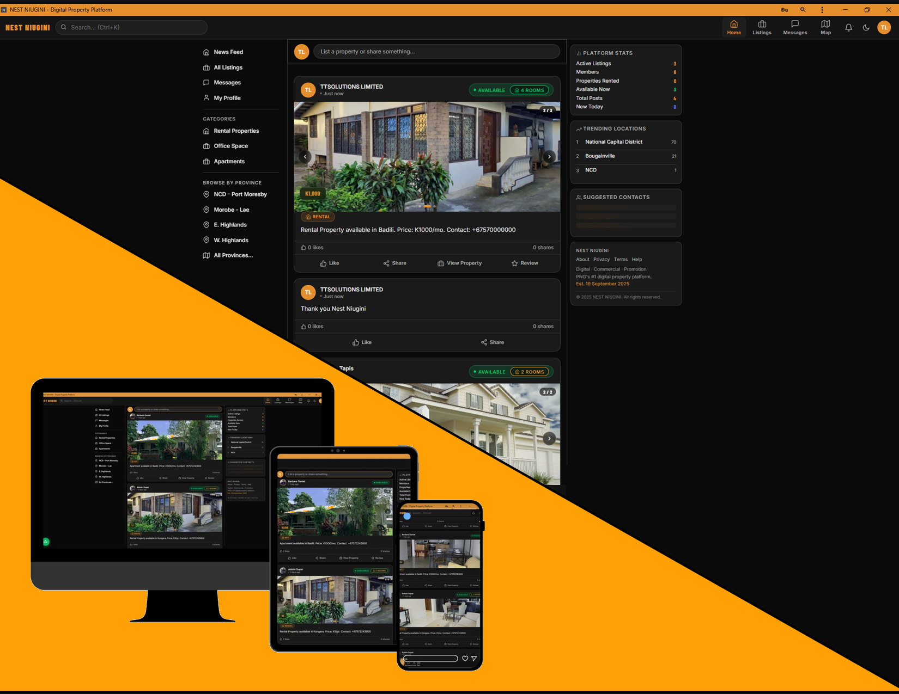Click Properties Rented stat row
Viewport: 899px width, 694px height.
point(626,81)
